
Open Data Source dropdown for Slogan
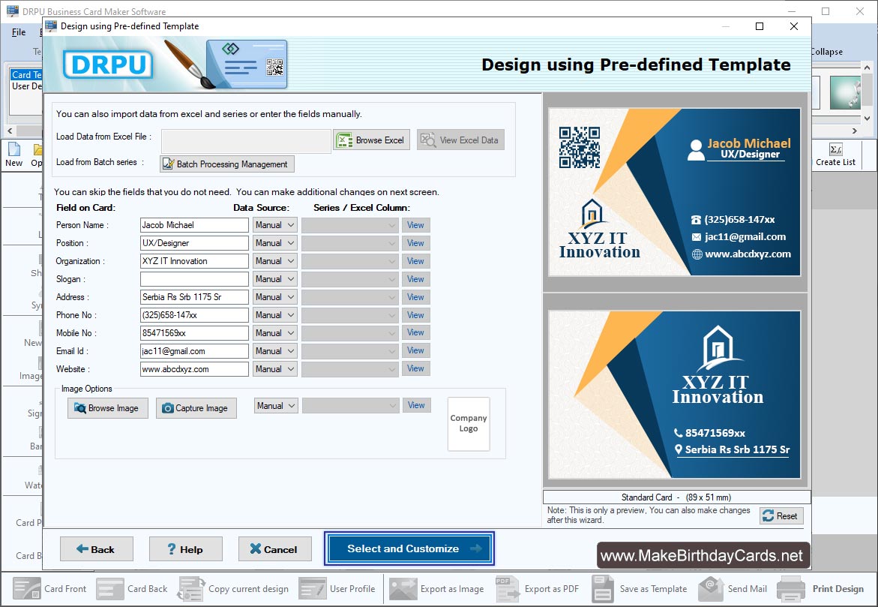pos(274,279)
